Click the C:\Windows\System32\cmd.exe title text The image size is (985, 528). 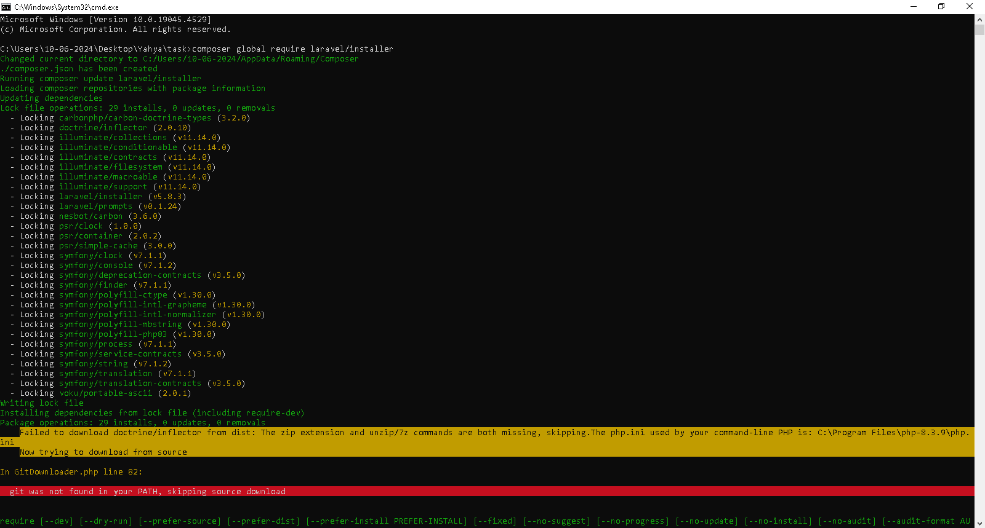pos(66,7)
